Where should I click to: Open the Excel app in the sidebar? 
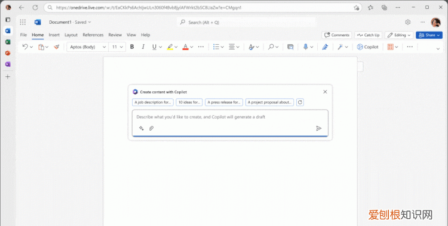(8, 42)
